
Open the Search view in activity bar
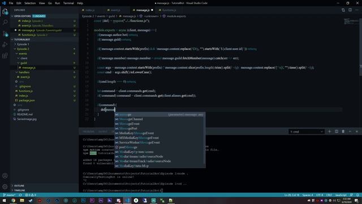click(5, 22)
